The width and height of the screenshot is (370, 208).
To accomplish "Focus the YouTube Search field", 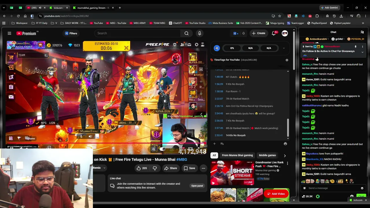I will coord(138,33).
